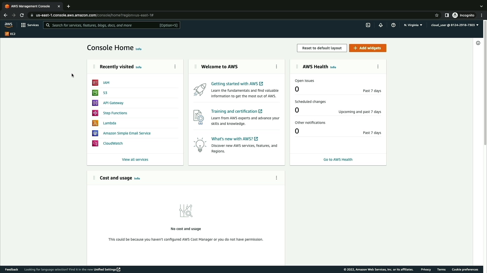Open the Recently visited widget options menu
487x273 pixels.
(175, 66)
